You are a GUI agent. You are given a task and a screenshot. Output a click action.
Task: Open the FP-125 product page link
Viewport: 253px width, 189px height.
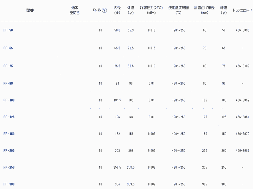click(9, 117)
